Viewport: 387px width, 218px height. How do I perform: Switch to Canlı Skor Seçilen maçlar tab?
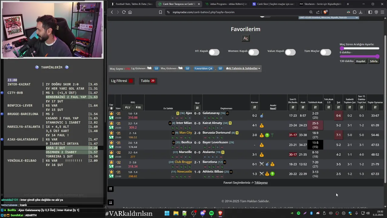coord(273,4)
